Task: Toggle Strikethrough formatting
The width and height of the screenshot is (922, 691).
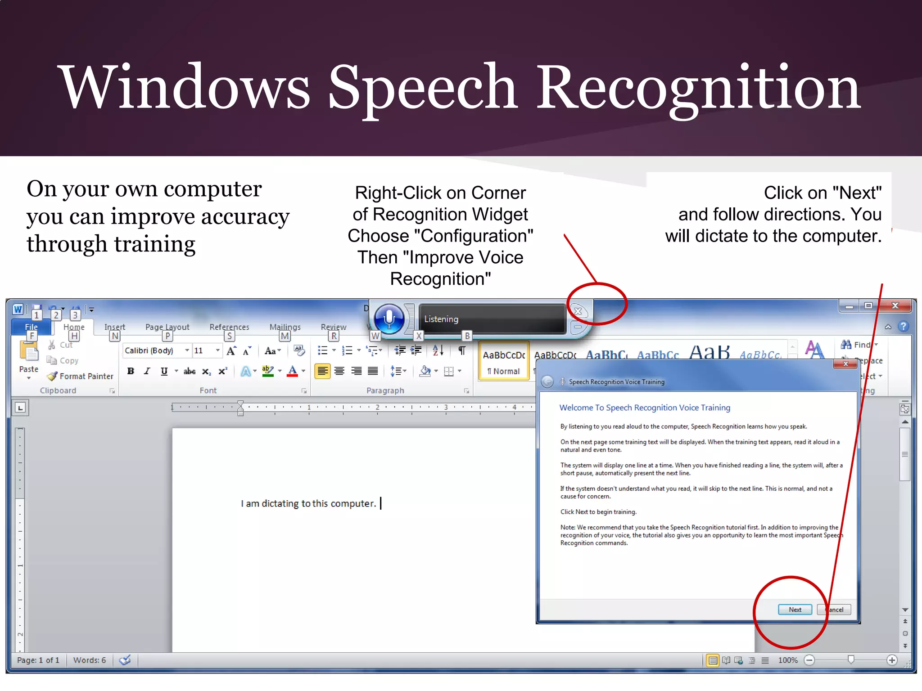Action: click(190, 371)
